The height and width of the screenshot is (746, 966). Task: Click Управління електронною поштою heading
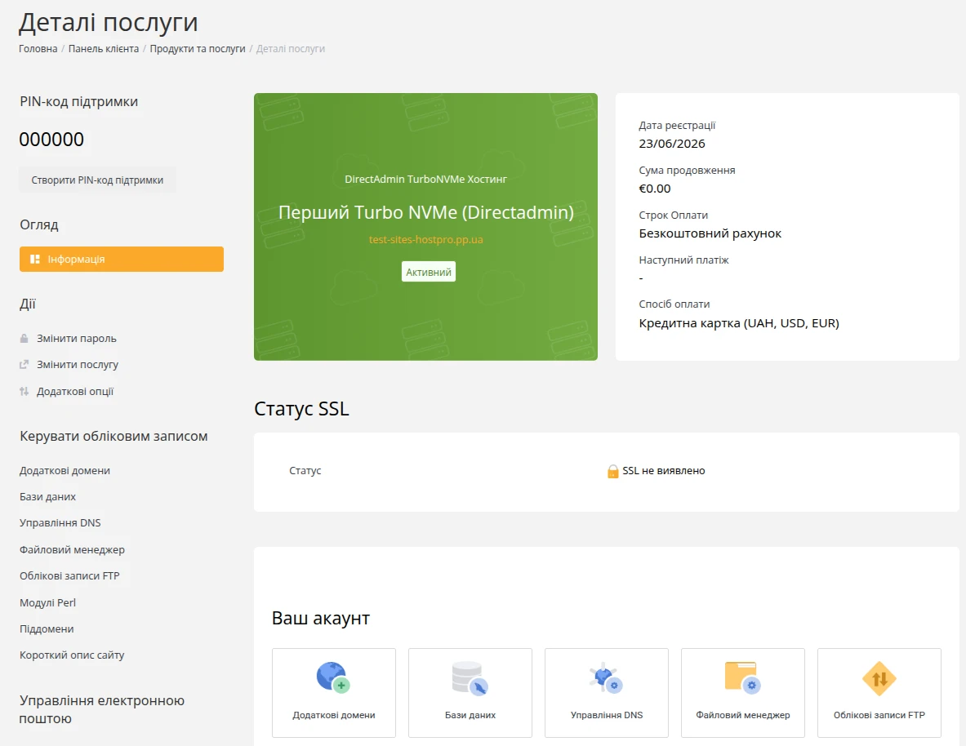click(102, 709)
